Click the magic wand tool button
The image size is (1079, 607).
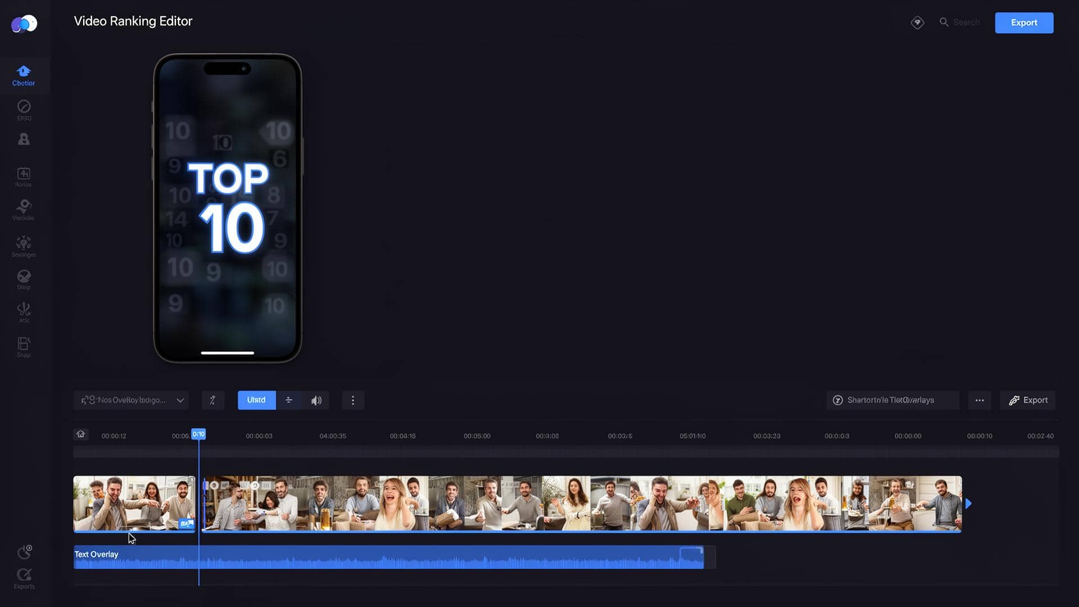[212, 400]
